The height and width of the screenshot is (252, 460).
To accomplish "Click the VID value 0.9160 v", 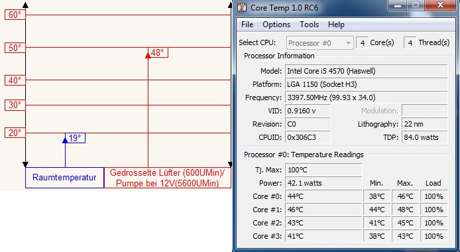I will [308, 111].
